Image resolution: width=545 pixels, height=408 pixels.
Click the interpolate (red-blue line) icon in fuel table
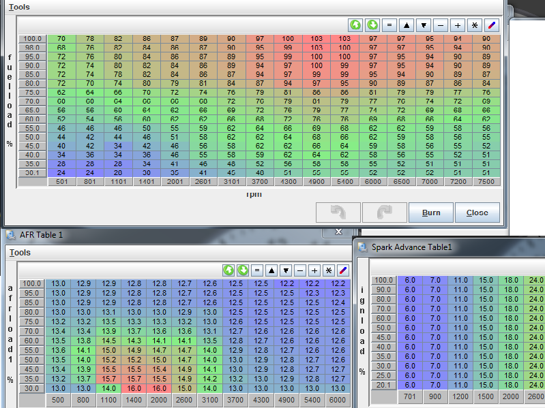coord(492,25)
